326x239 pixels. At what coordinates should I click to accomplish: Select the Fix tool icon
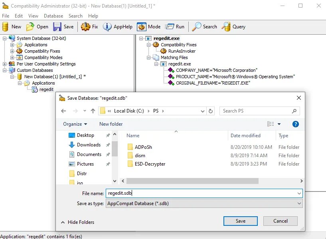click(86, 26)
